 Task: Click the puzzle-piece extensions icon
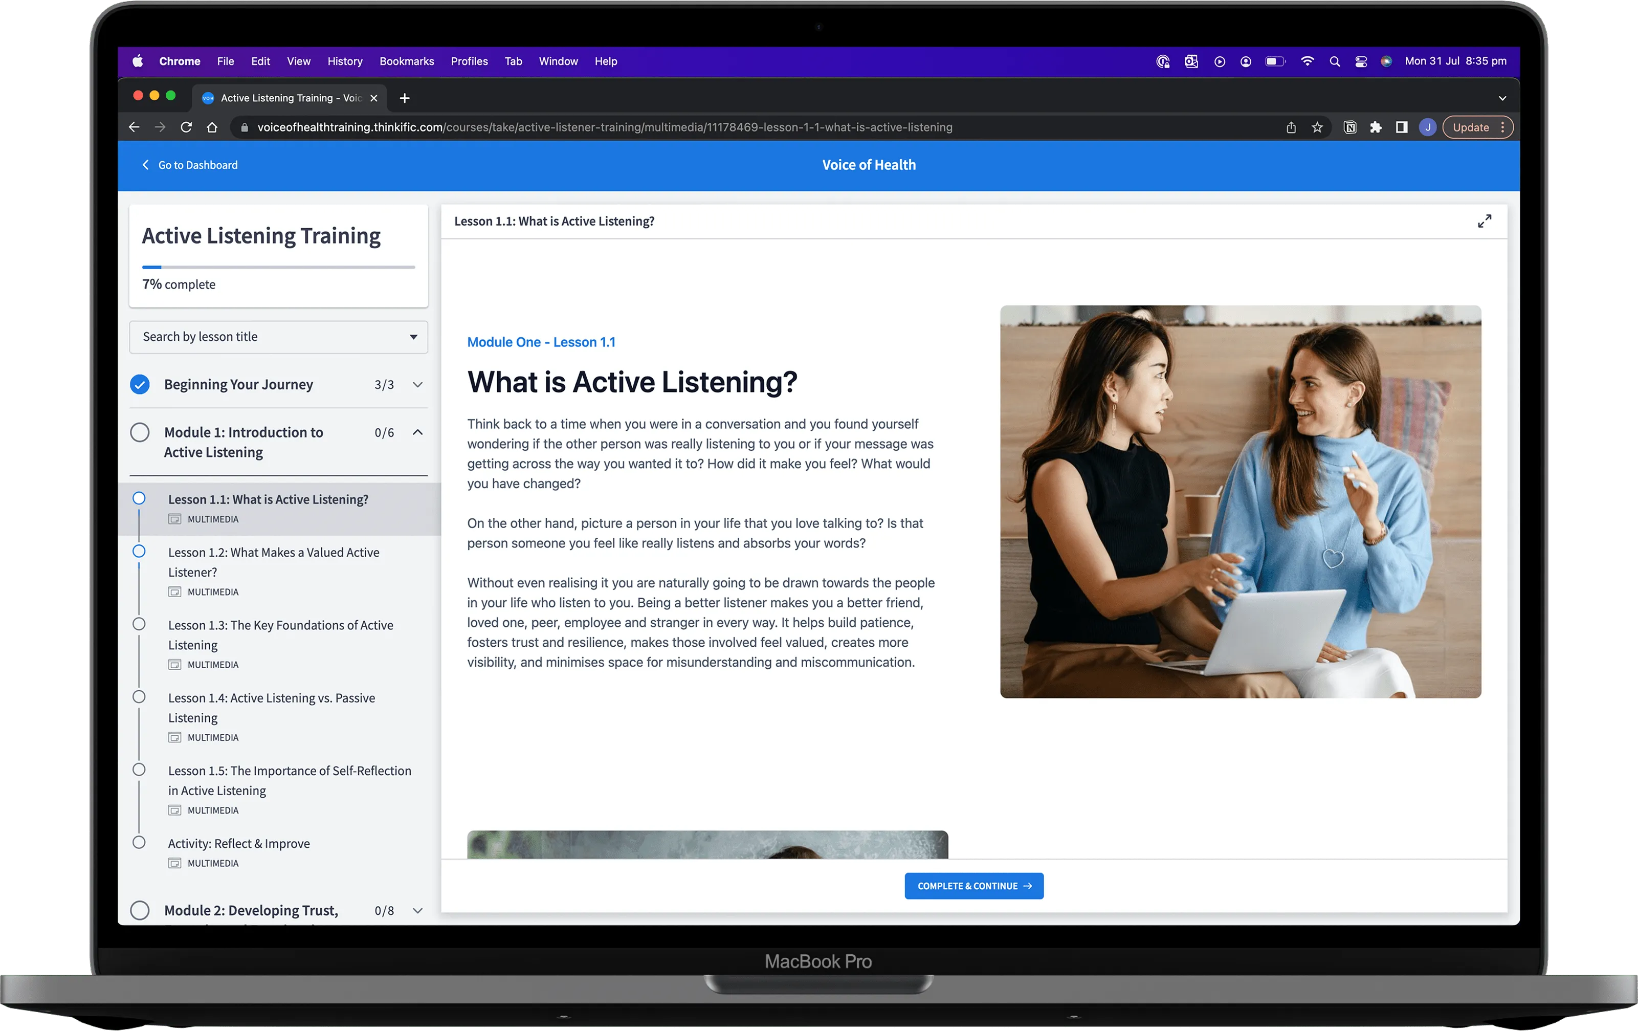1376,127
